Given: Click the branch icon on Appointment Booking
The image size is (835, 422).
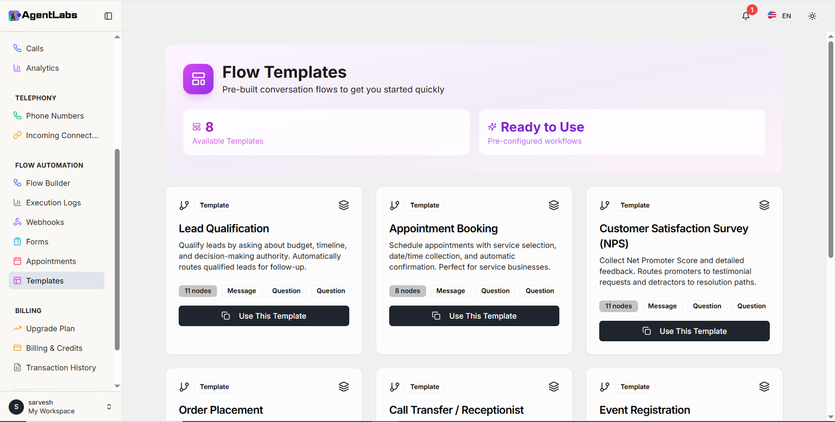Looking at the screenshot, I should pos(395,205).
